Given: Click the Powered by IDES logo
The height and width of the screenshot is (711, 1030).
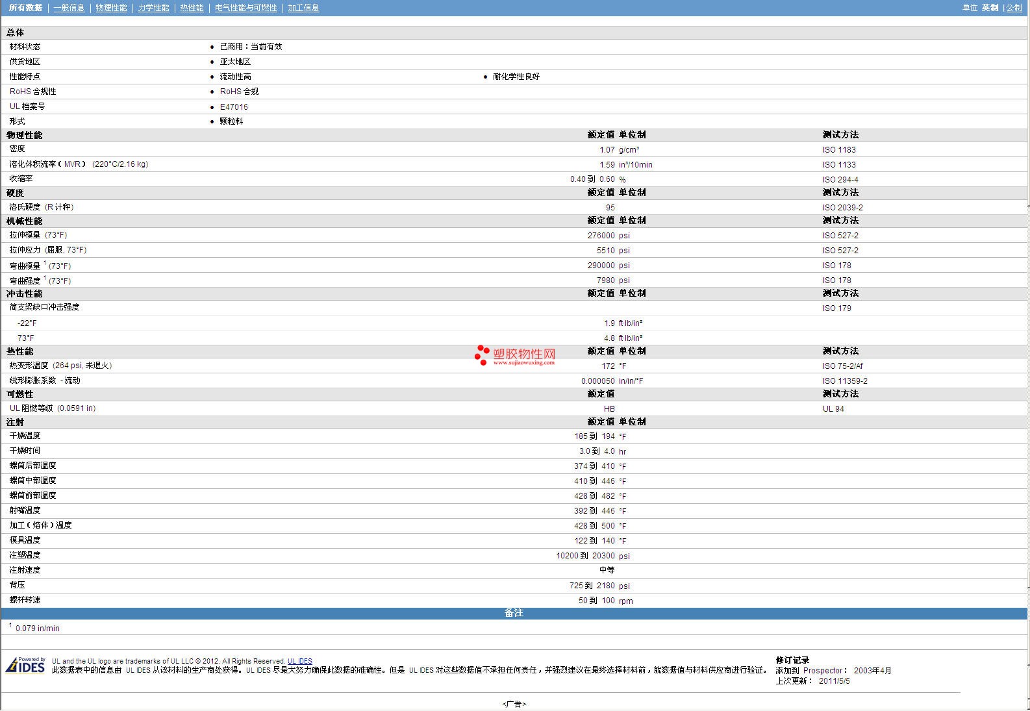Looking at the screenshot, I should [x=25, y=666].
